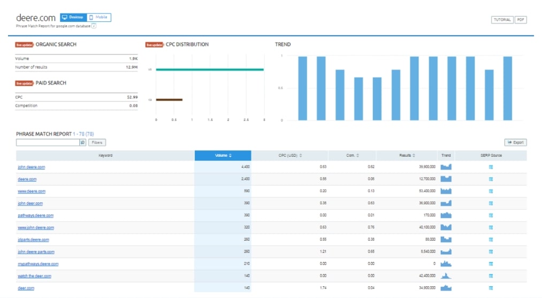Click first blue bar in Trend chart

(x=302, y=88)
